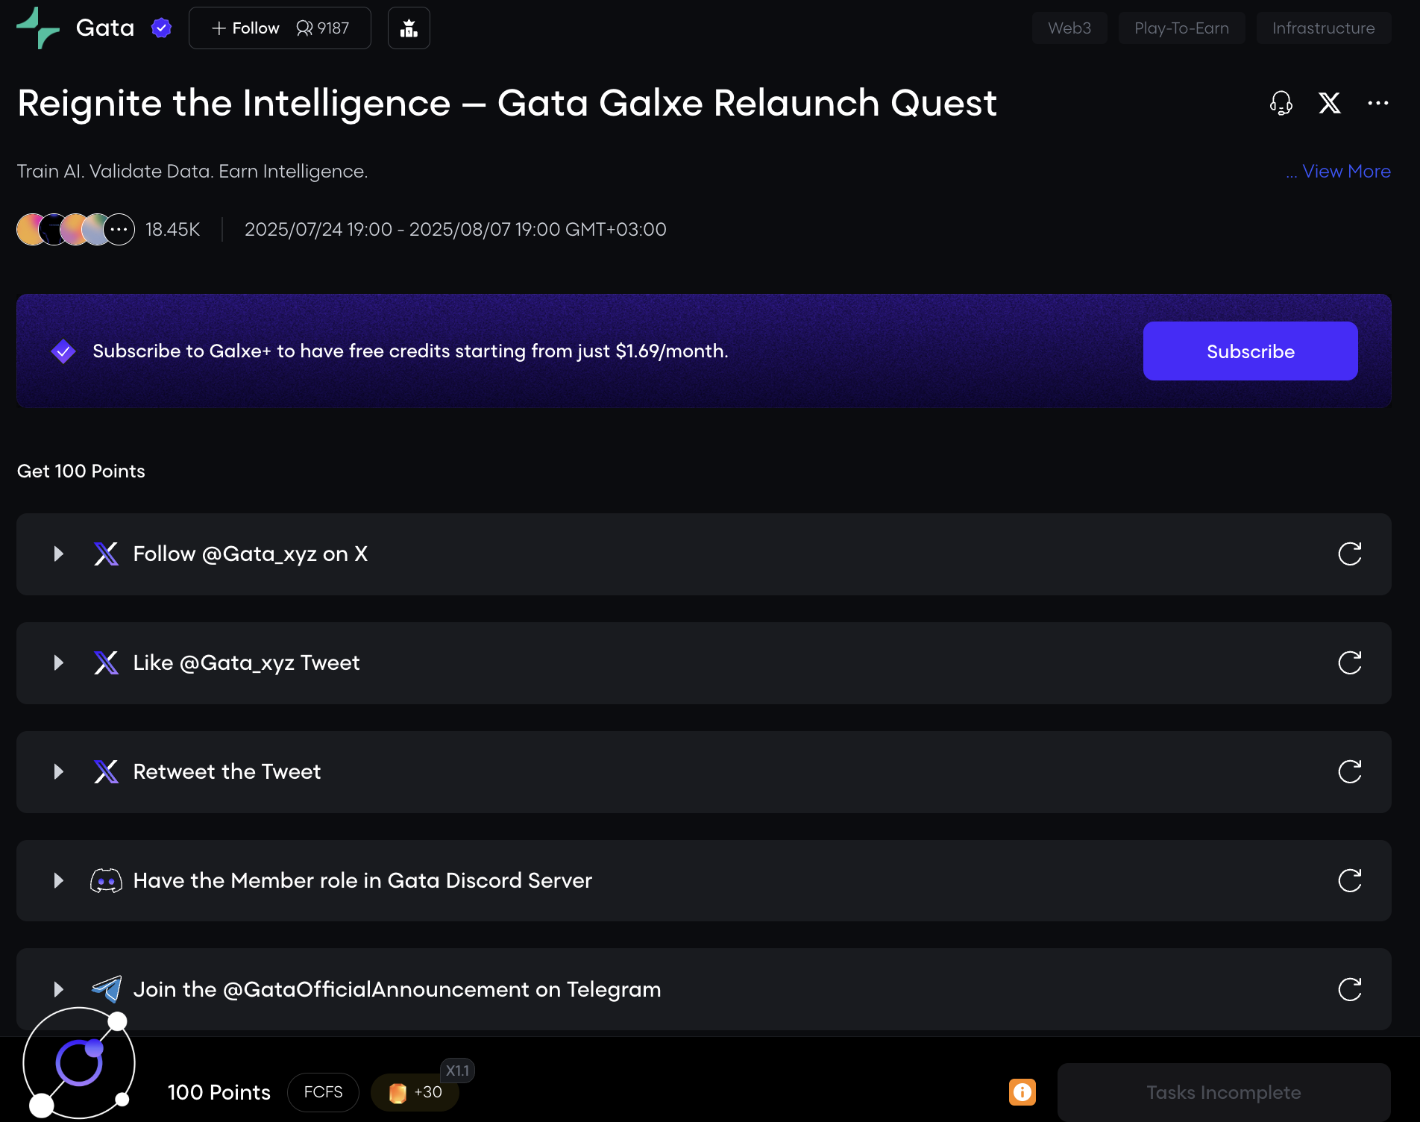Click the participant avatars group
1420x1122 pixels.
pyautogui.click(x=75, y=230)
